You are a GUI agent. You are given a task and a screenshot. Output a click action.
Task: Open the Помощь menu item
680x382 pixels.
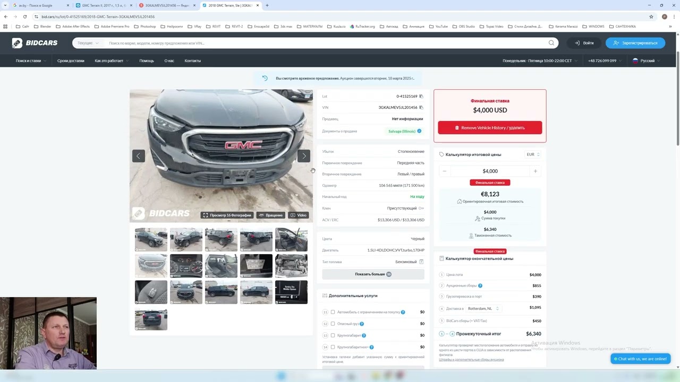click(x=147, y=61)
